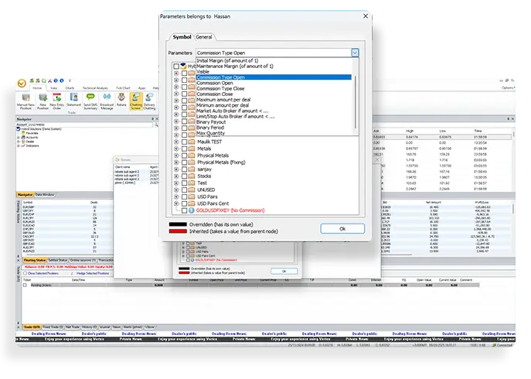Expand the Metals tree node
This screenshot has height=379, width=531.
[x=176, y=149]
